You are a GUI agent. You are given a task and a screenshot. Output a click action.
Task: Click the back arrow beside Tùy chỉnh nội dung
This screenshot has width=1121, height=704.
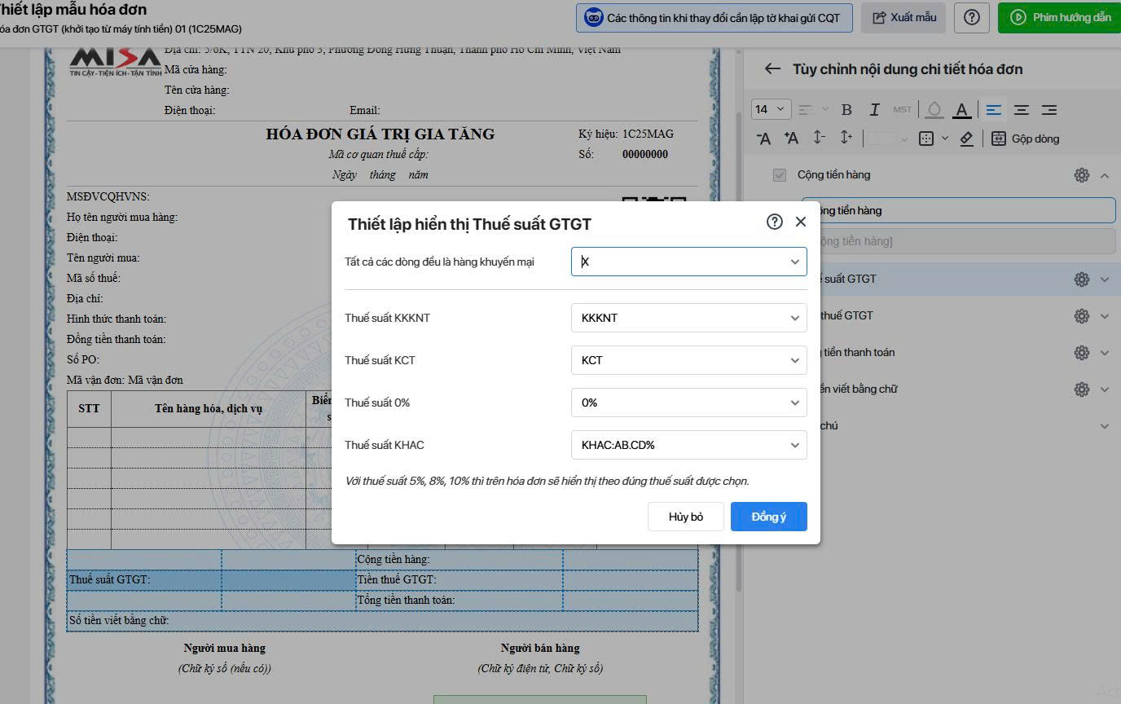(x=772, y=69)
